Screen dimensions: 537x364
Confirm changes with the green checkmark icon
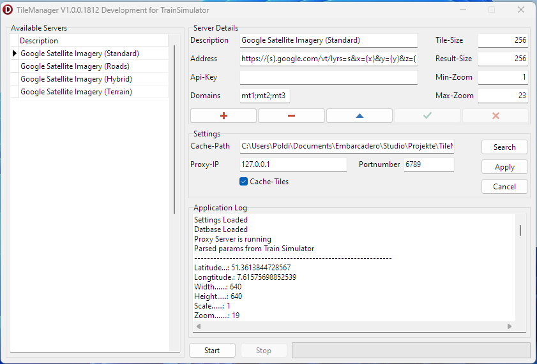(427, 116)
